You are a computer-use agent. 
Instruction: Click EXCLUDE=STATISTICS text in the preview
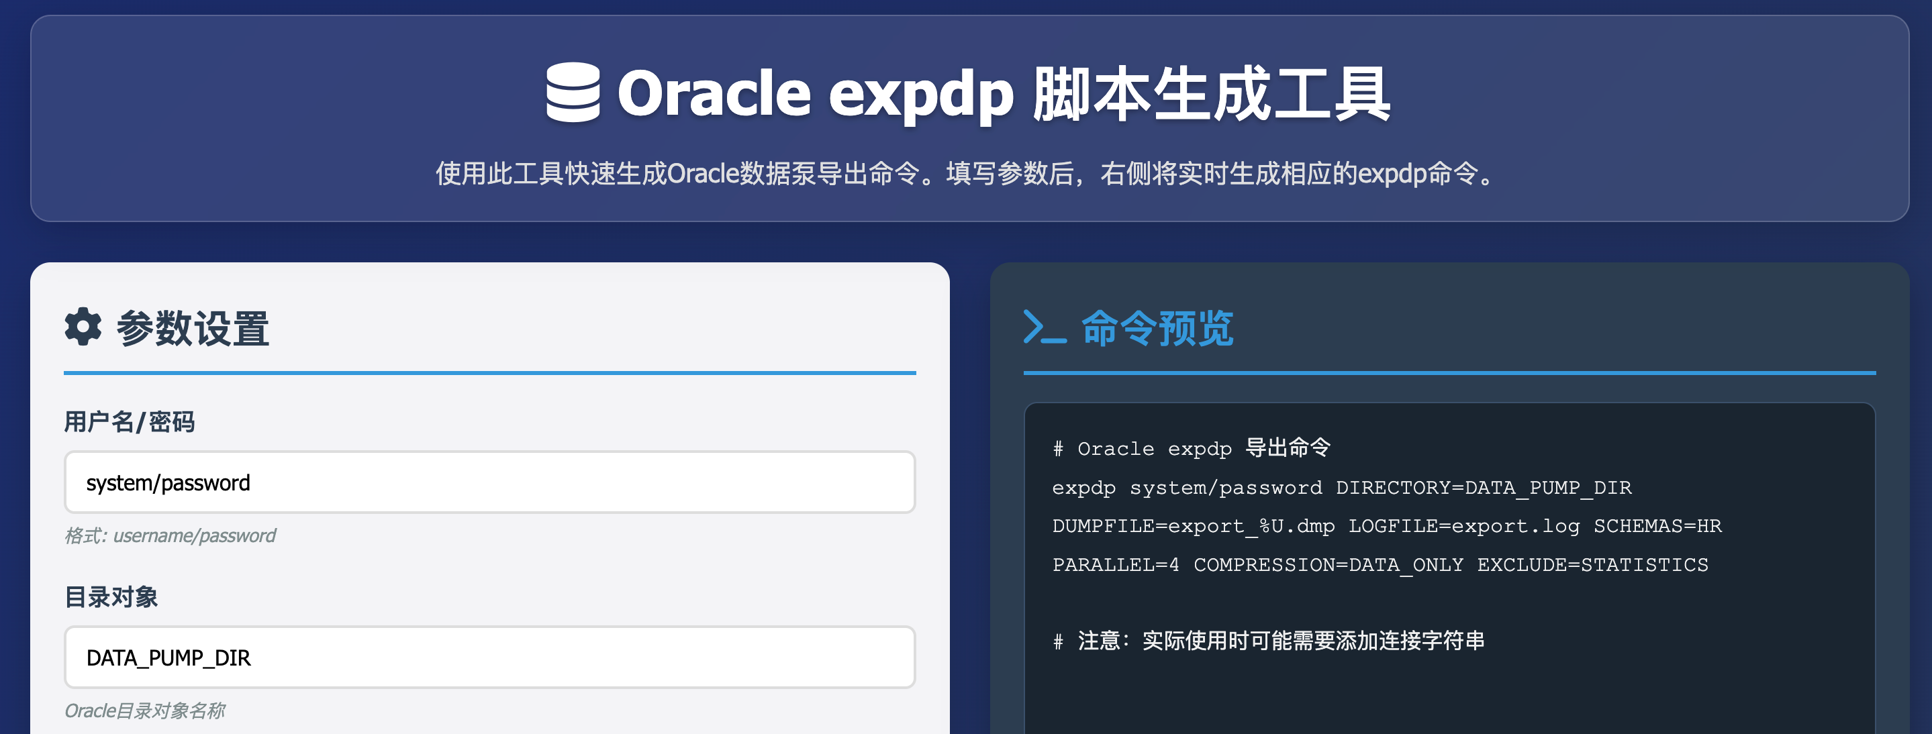[1592, 564]
